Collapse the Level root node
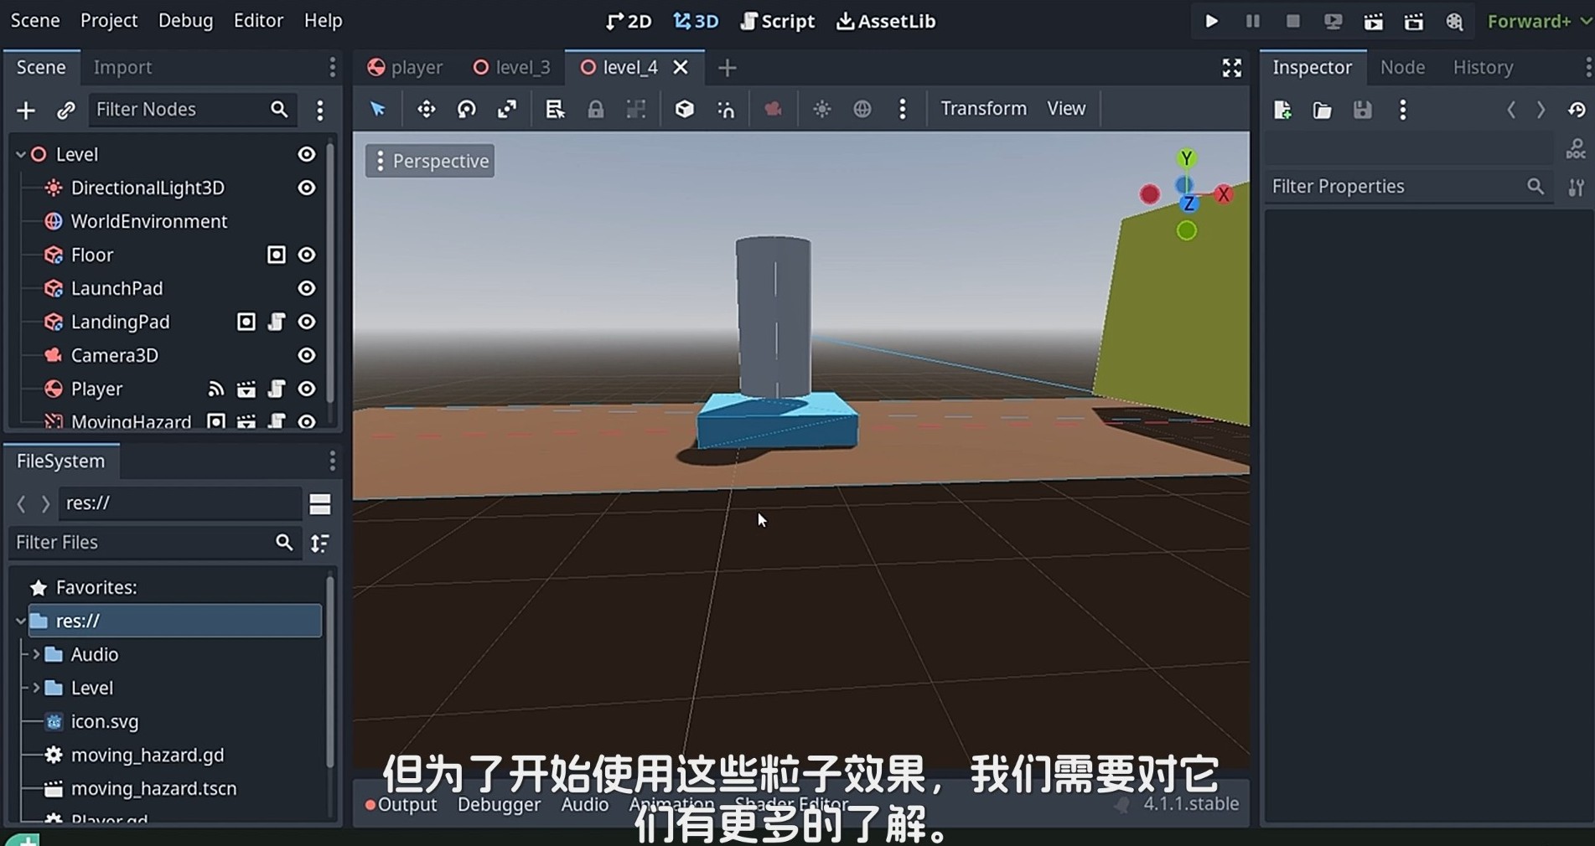The height and width of the screenshot is (846, 1595). pos(21,154)
